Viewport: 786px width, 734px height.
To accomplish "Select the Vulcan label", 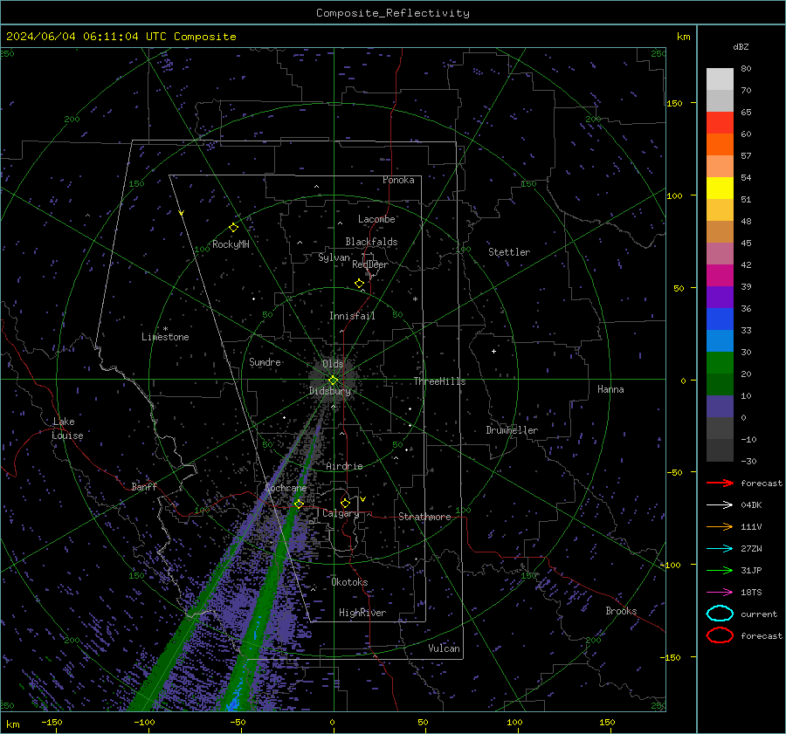I will click(x=444, y=648).
